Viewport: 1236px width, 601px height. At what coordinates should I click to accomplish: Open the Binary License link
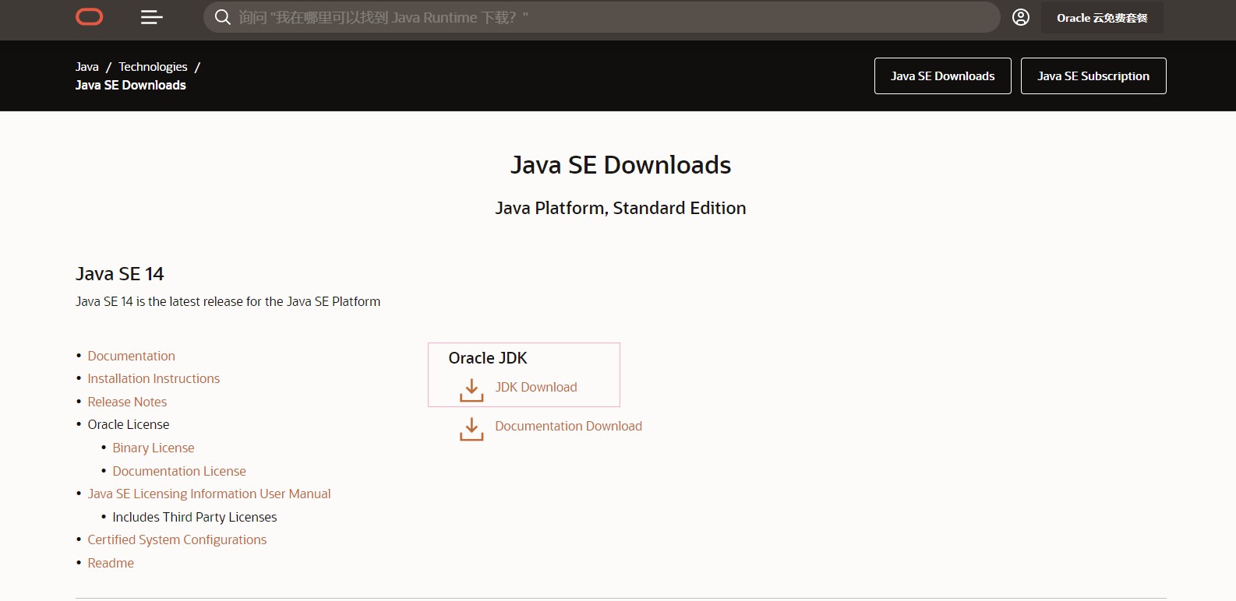(154, 448)
